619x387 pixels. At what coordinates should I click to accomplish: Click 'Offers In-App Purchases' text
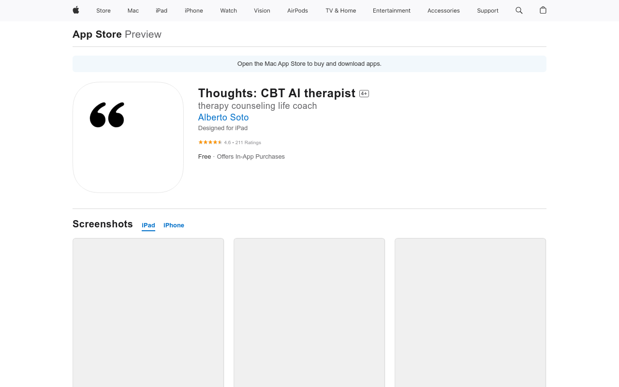point(251,157)
